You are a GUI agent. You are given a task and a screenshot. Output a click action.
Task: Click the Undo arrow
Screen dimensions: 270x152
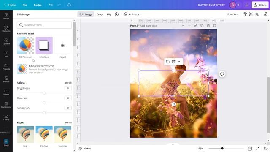(51, 5)
